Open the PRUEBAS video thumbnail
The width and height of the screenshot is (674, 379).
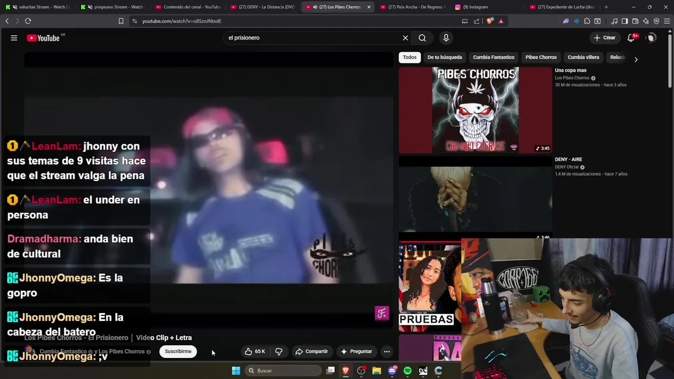coord(430,288)
